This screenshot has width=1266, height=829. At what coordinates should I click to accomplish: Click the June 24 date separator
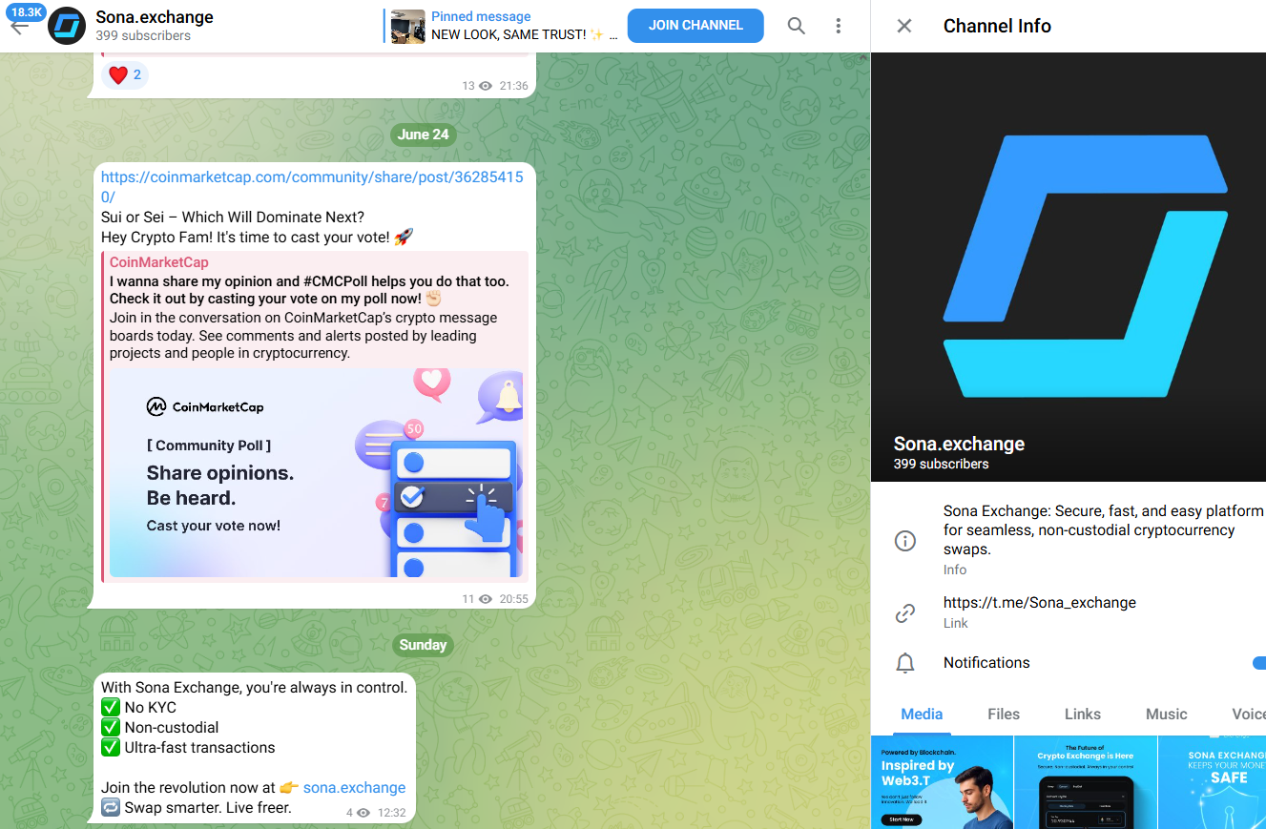click(x=423, y=135)
